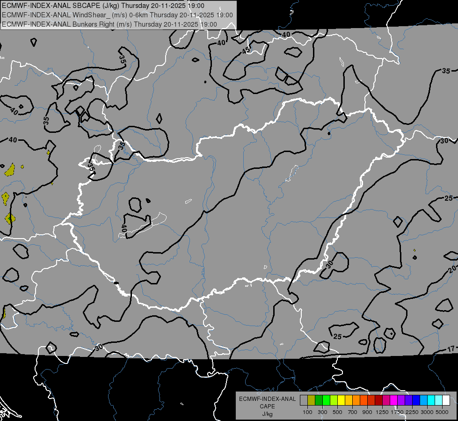The height and width of the screenshot is (421, 458).
Task: Select the pure blue legend swatch
Action: pos(416,400)
